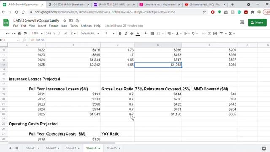Open the fill color picker
The image size is (270, 152).
[x=146, y=33]
